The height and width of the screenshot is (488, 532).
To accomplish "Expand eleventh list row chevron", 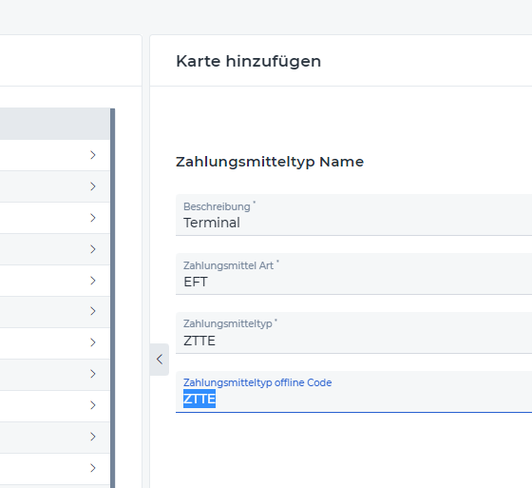I will click(93, 468).
